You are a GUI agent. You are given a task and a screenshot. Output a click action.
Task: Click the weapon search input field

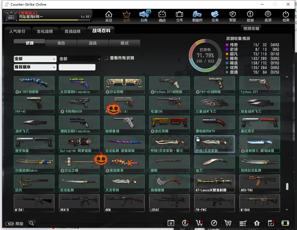[x=77, y=67]
